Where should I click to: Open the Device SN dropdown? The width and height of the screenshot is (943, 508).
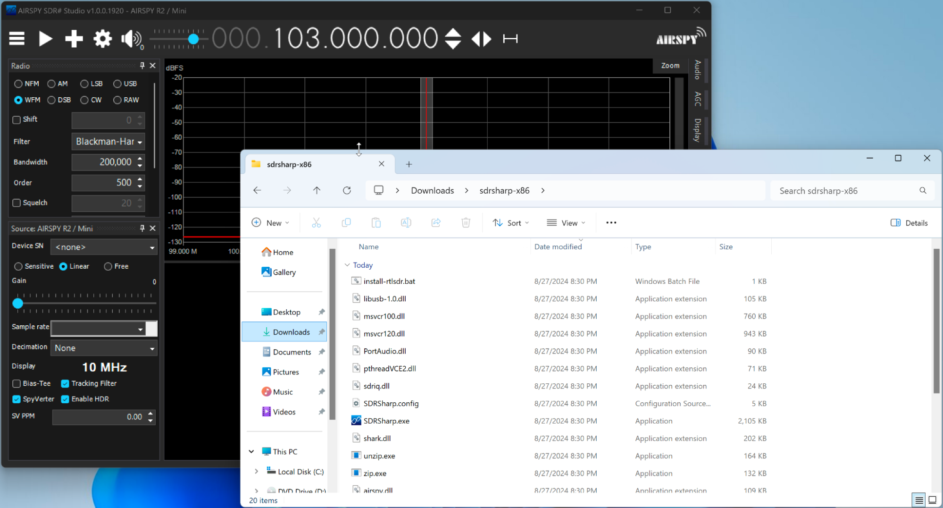click(104, 247)
